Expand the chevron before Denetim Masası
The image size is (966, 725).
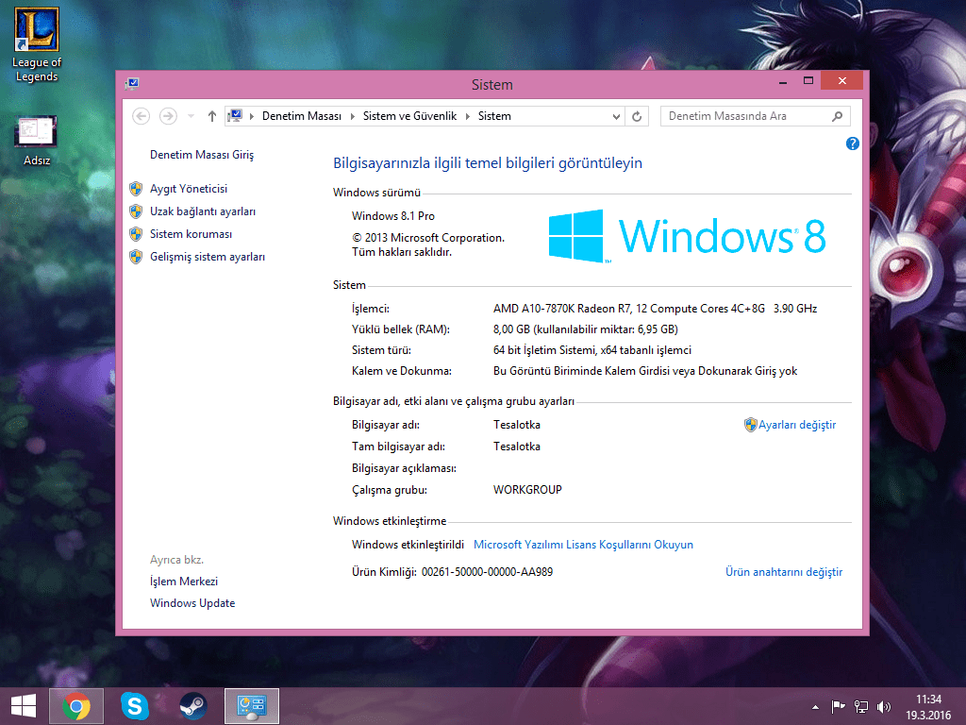pos(251,116)
